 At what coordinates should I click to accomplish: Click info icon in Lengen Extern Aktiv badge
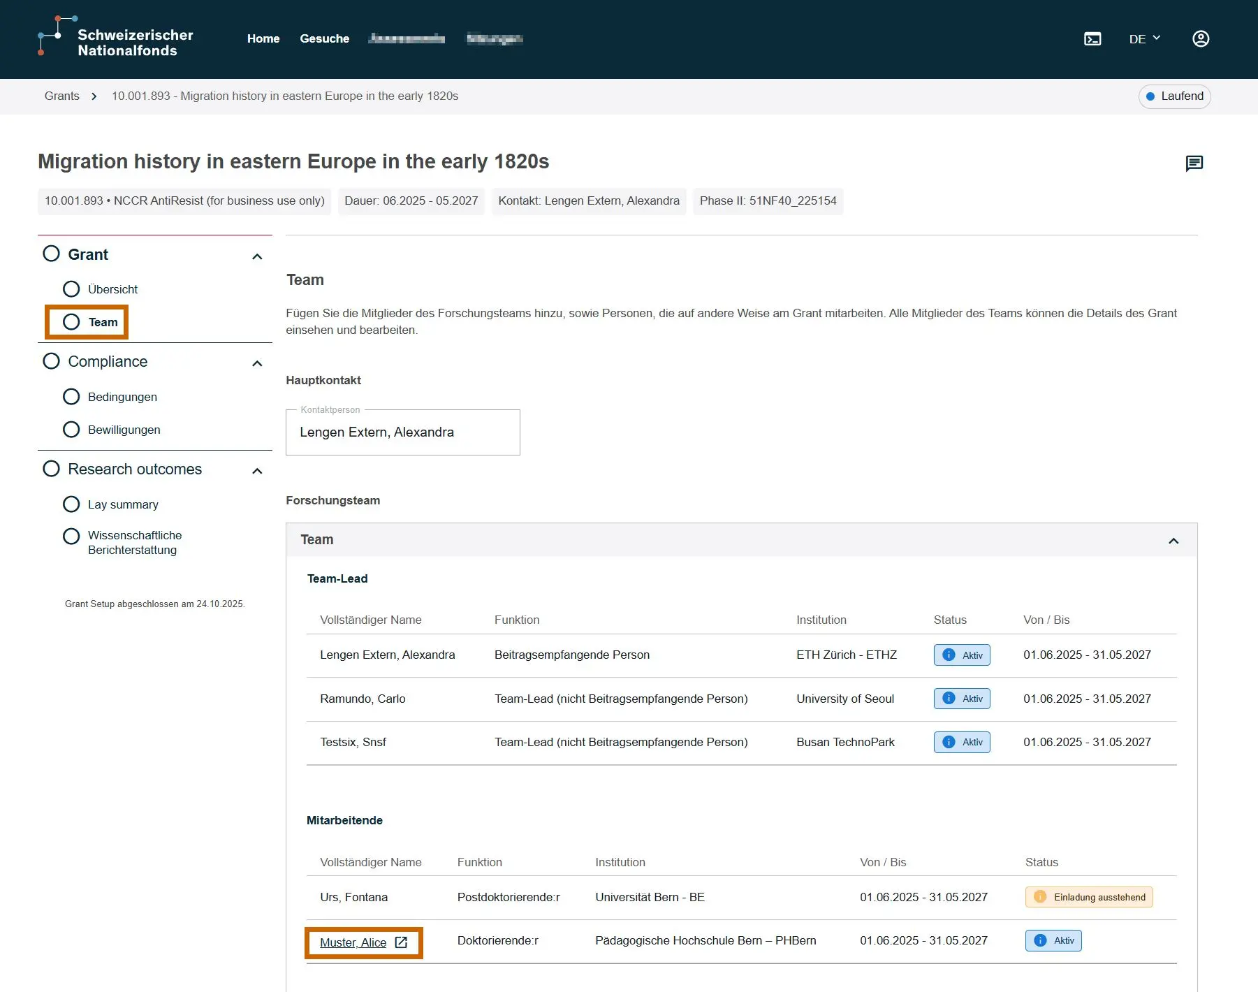pyautogui.click(x=949, y=655)
